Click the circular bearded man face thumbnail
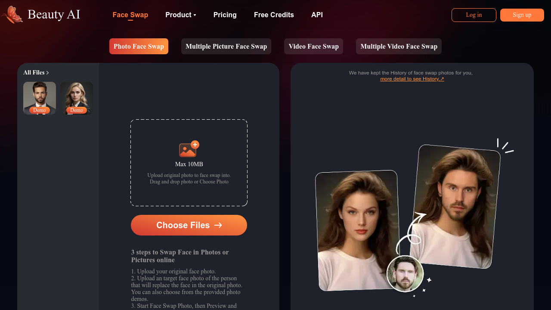 (405, 274)
